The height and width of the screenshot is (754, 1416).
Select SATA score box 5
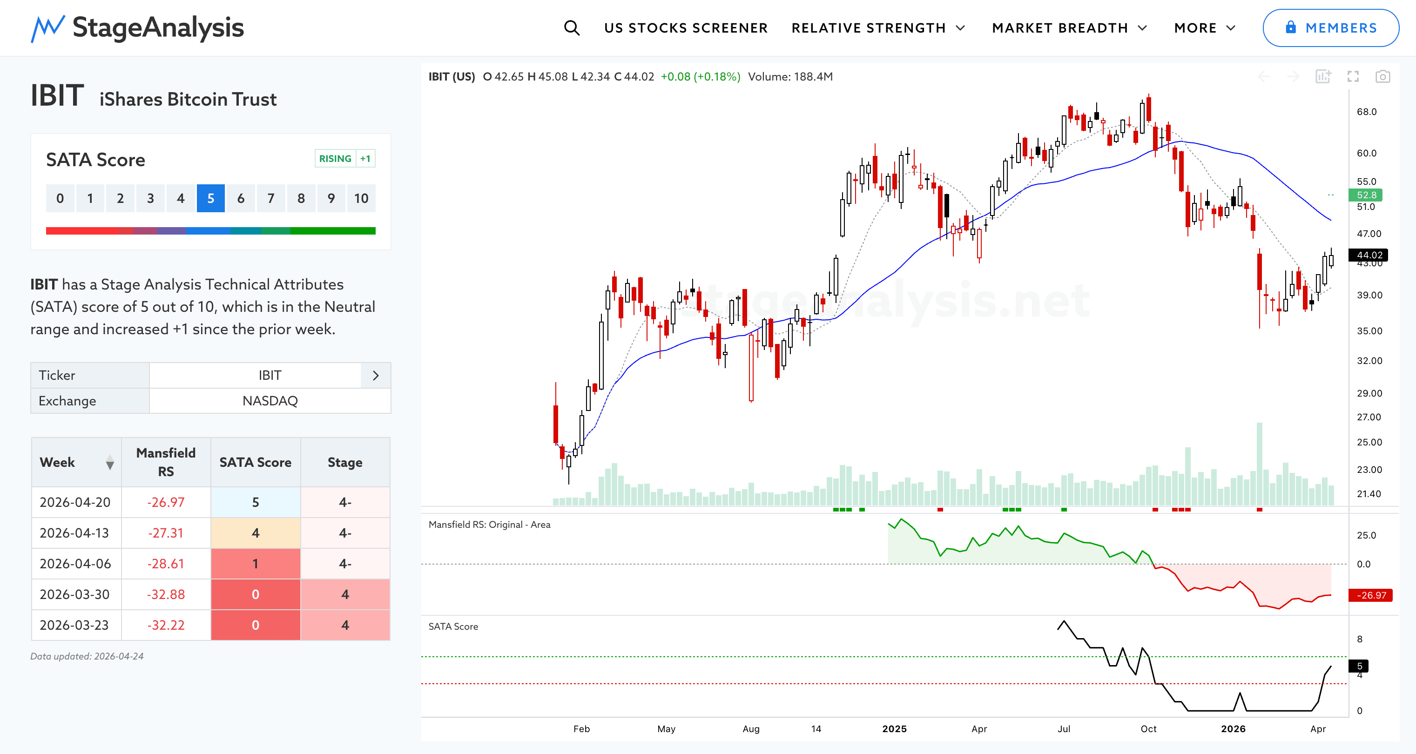(210, 198)
